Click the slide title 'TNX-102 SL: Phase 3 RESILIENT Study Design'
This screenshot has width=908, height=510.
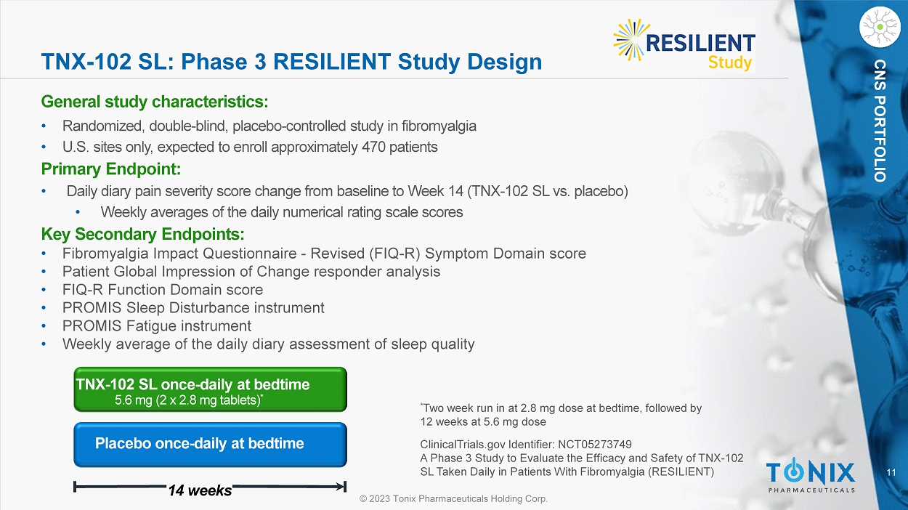coord(291,62)
